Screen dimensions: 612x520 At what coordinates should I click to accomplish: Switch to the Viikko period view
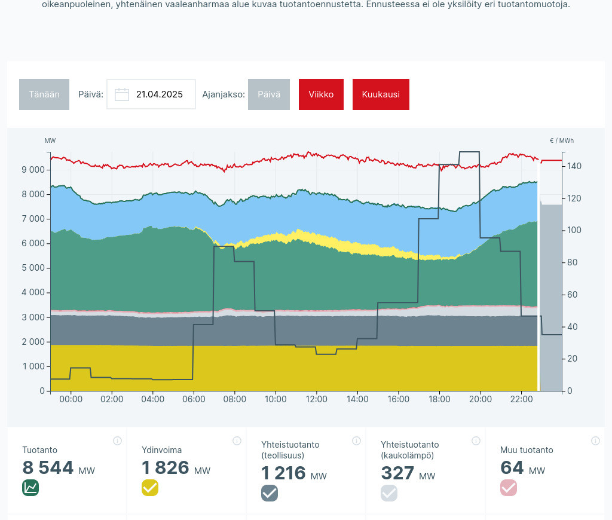coord(321,94)
